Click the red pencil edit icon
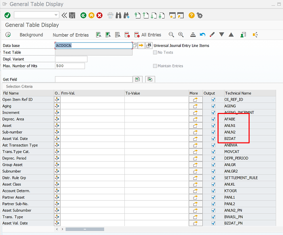Image resolution: width=283 pixels, height=235 pixels. tap(212, 35)
